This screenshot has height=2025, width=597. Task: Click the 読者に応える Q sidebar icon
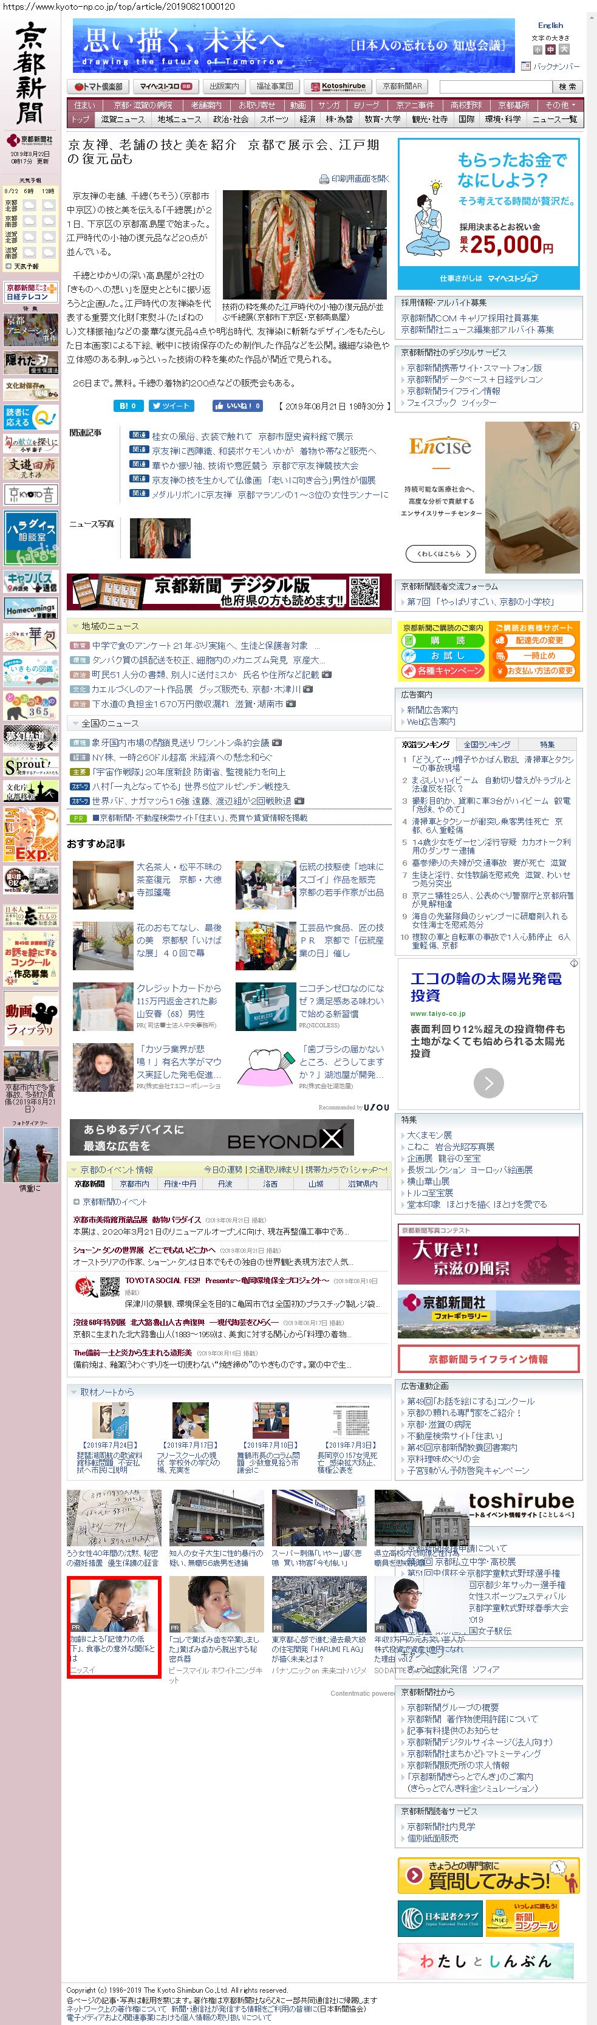pos(30,417)
